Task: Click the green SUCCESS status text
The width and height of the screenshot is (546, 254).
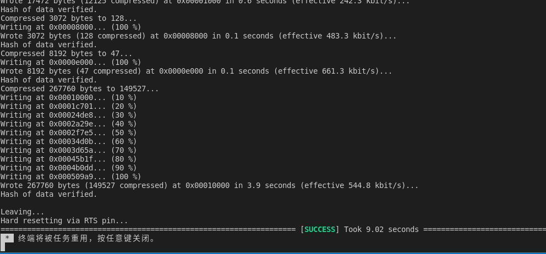Action: pyautogui.click(x=322, y=229)
